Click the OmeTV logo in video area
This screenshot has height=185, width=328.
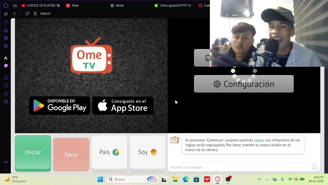click(91, 56)
